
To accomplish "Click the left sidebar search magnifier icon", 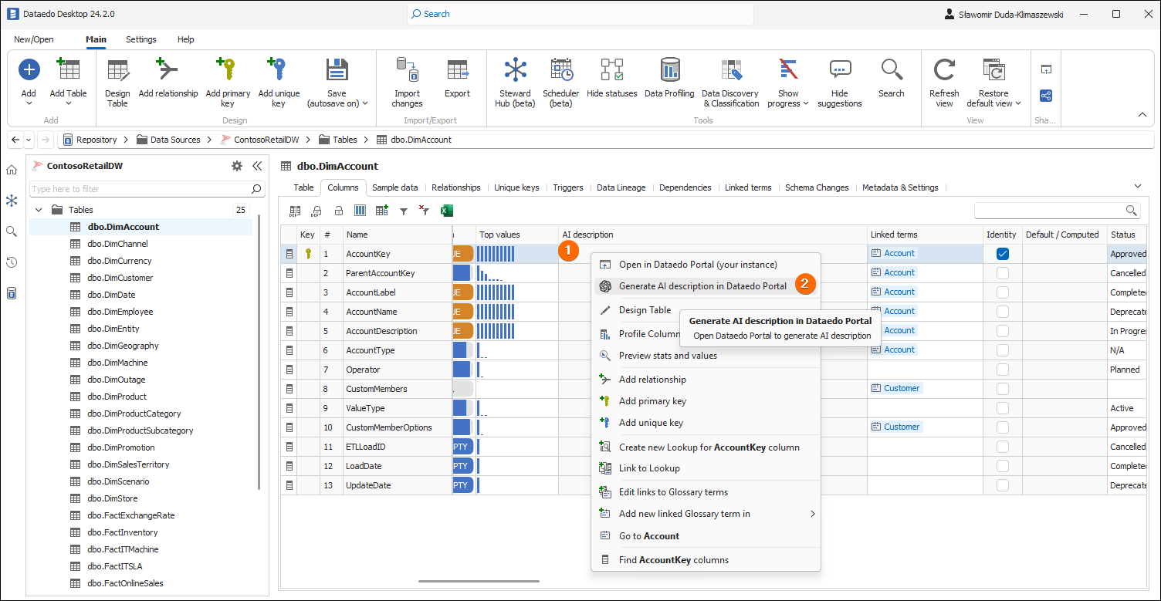I will pos(12,231).
